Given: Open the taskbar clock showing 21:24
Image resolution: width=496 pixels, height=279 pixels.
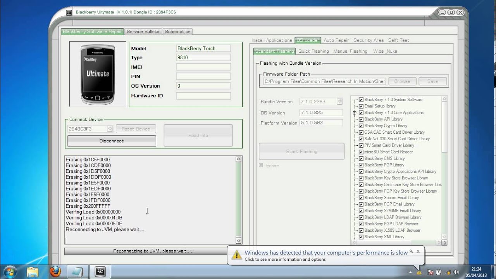Looking at the screenshot, I should point(476,272).
